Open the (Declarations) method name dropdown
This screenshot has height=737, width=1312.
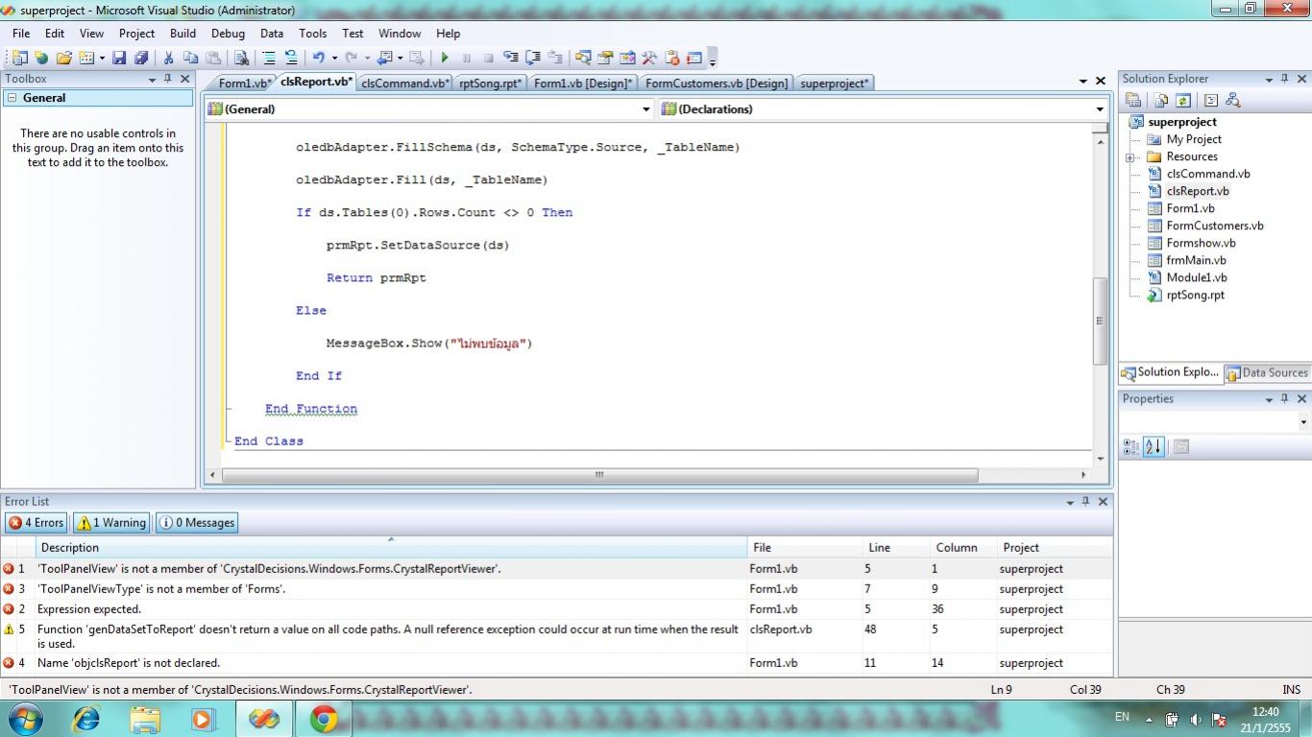tap(1100, 109)
